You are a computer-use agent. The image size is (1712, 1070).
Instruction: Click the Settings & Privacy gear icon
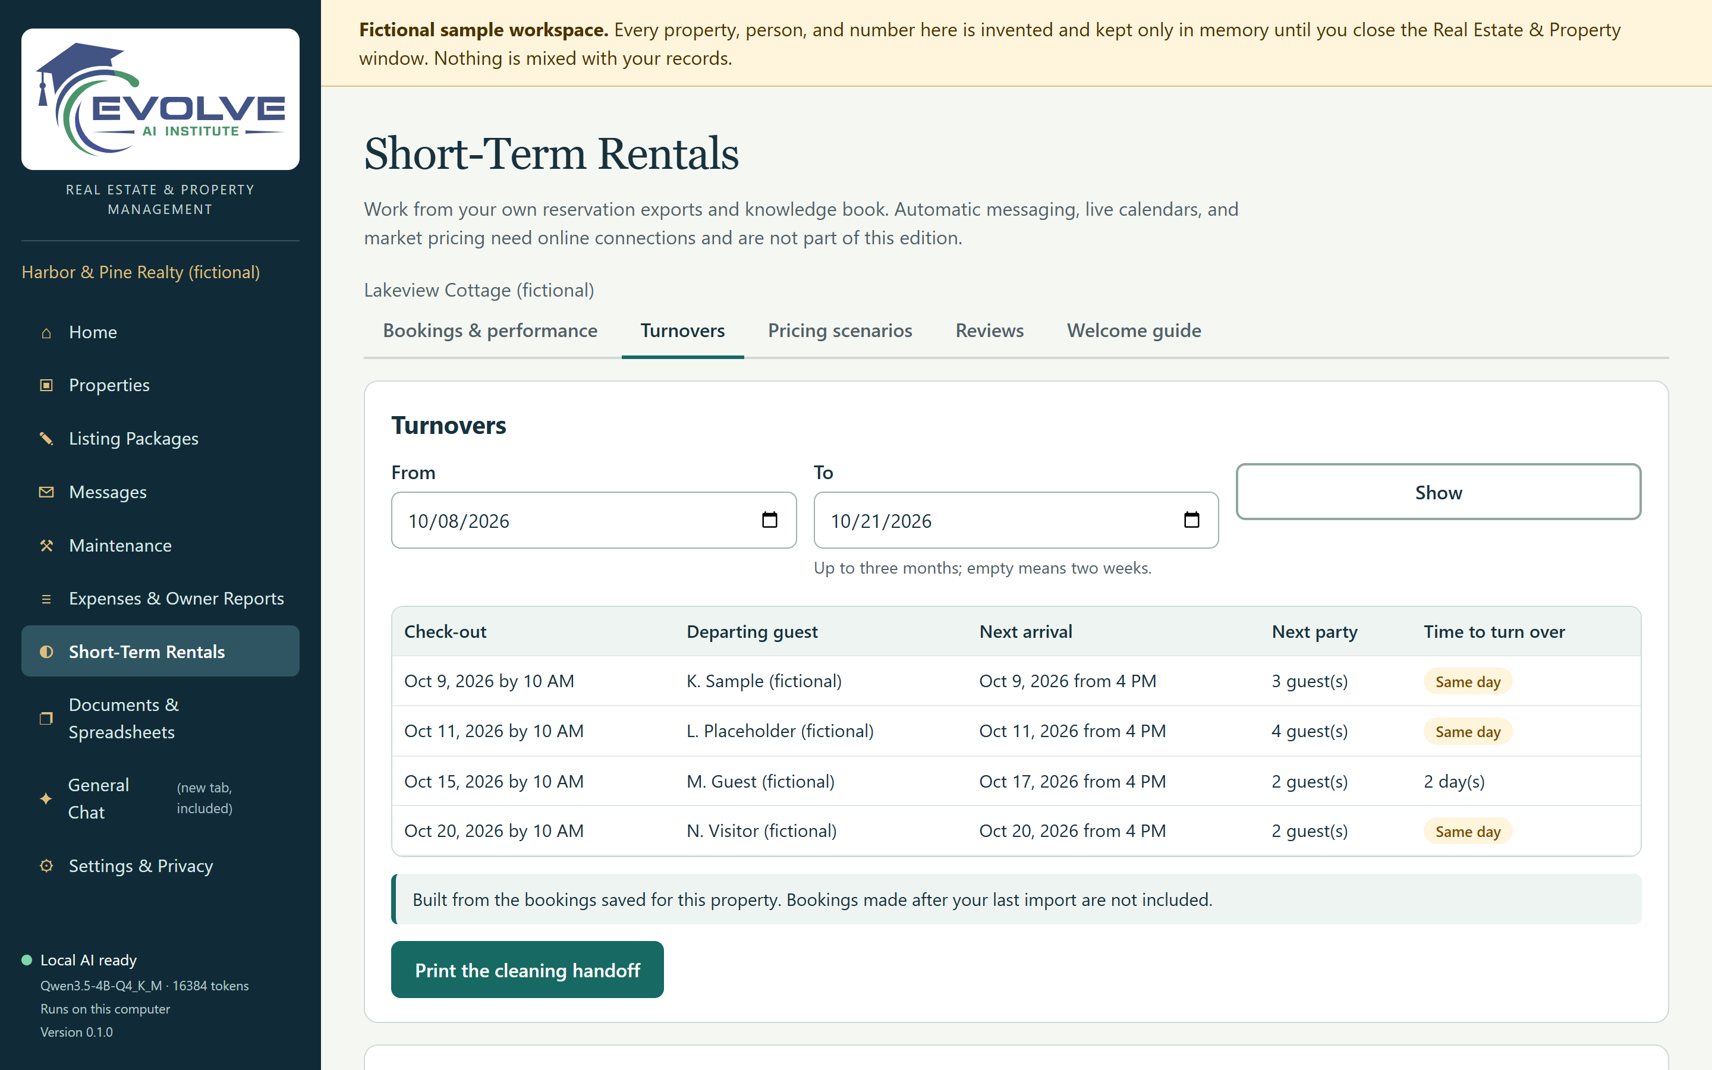coord(46,866)
